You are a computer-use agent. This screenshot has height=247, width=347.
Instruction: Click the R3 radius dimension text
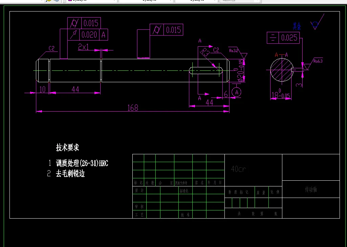click(205, 53)
